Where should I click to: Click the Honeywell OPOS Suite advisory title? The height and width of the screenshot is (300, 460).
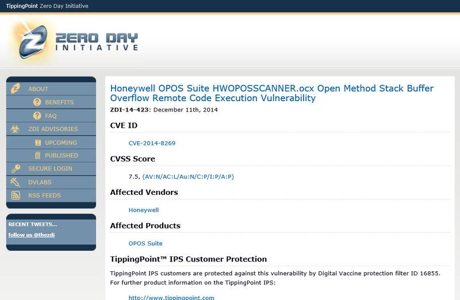click(x=271, y=93)
